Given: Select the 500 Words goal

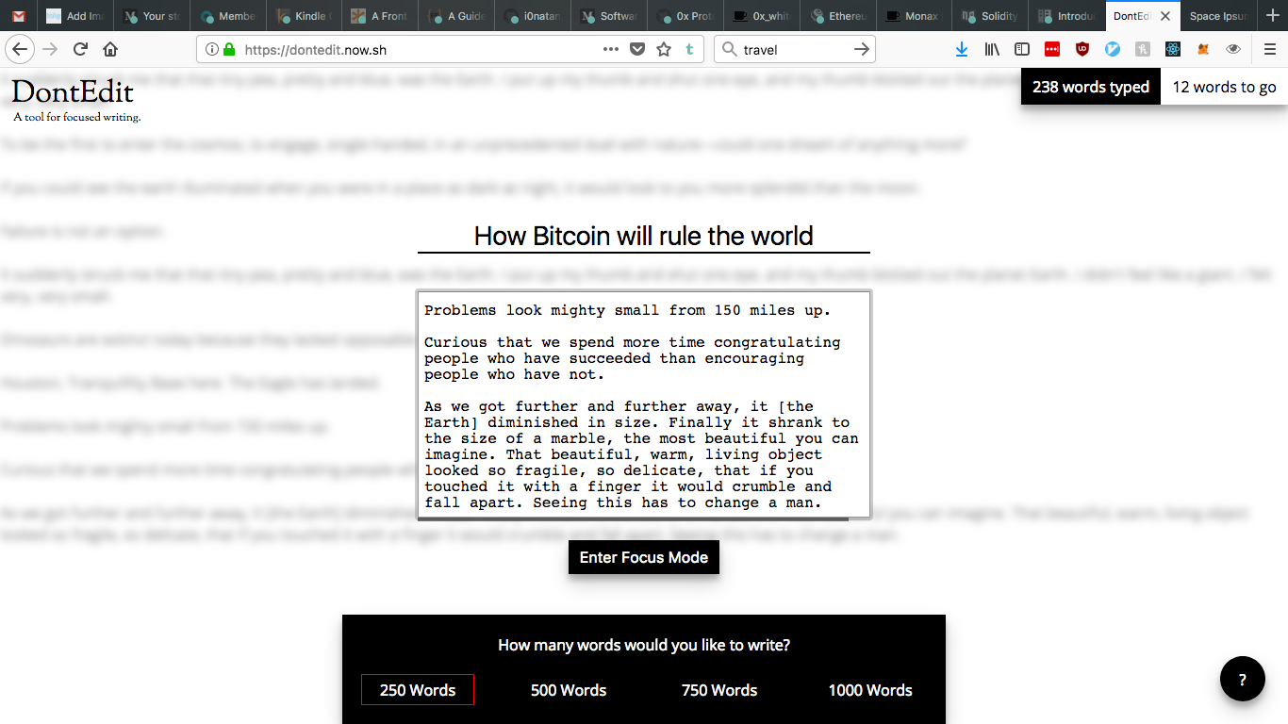Looking at the screenshot, I should pos(569,690).
